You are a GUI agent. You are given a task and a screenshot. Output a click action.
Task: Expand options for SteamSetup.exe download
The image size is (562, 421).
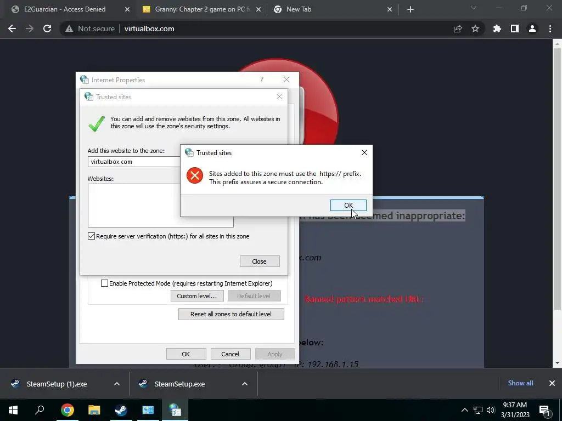click(245, 384)
